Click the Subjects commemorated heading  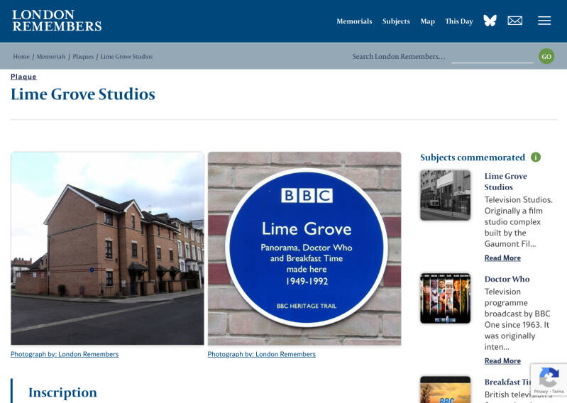[x=472, y=158]
